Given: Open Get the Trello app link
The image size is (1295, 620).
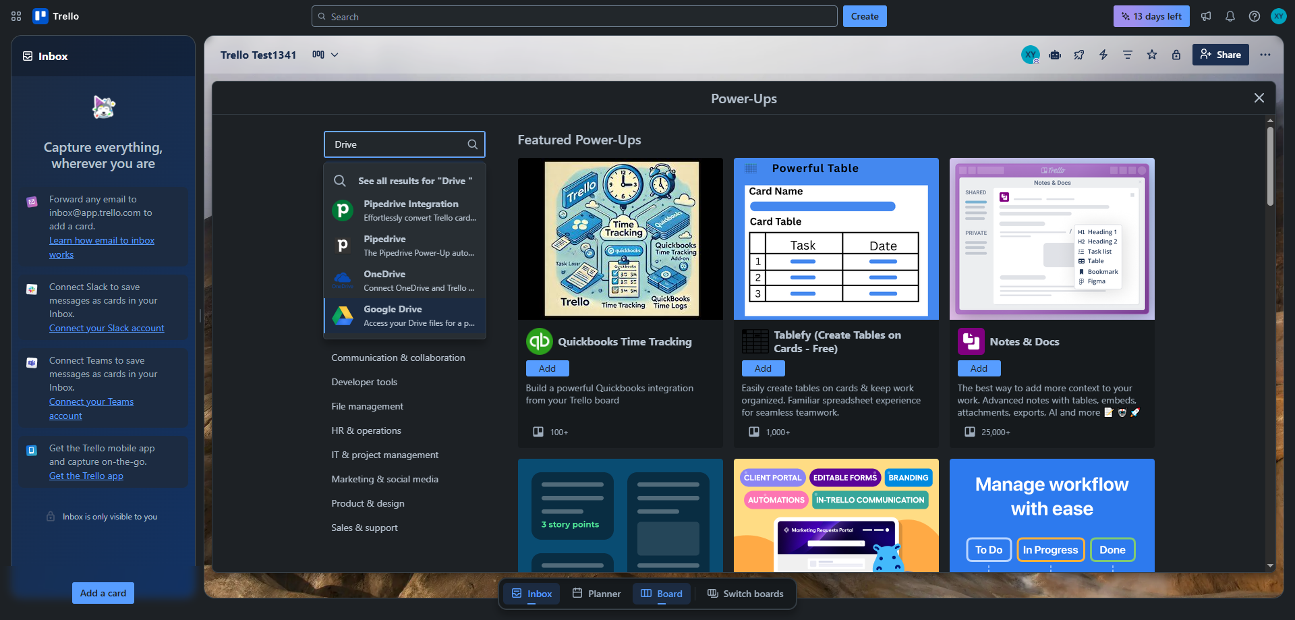Looking at the screenshot, I should tap(86, 476).
